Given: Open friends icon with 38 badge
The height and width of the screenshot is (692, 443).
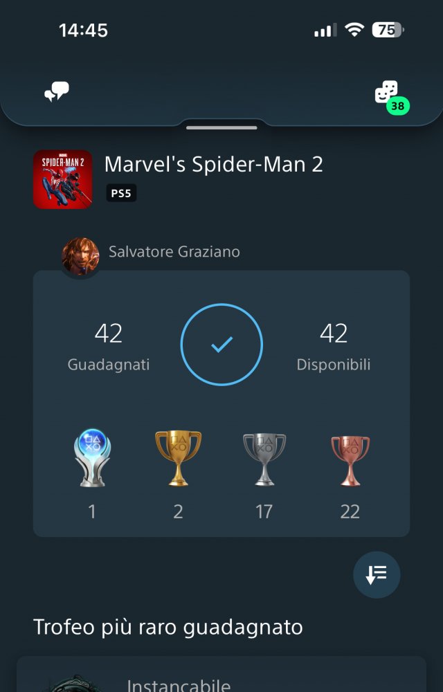Looking at the screenshot, I should (x=386, y=93).
